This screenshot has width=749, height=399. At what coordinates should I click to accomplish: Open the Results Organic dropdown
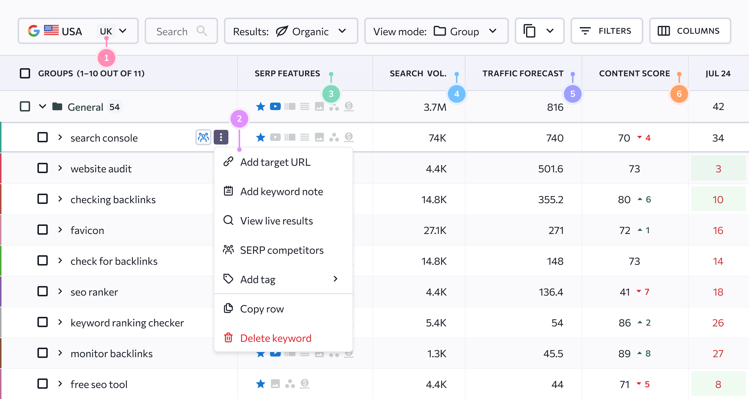(x=291, y=31)
